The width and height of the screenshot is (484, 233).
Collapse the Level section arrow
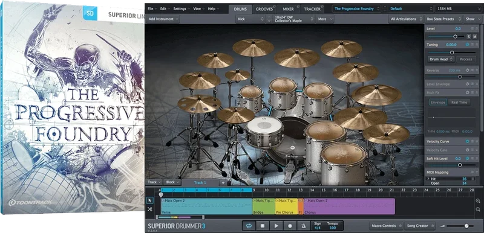(477, 28)
